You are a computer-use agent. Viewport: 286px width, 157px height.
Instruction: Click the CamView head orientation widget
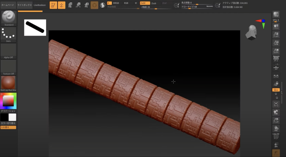[251, 33]
